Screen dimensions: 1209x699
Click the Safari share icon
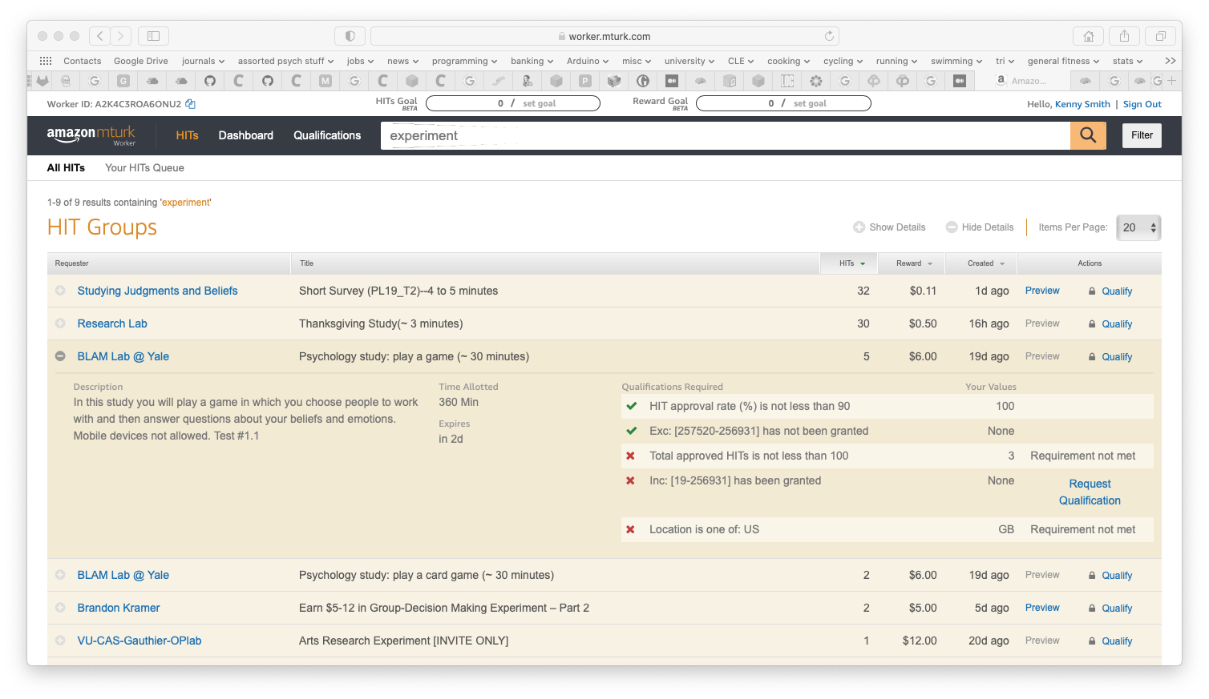(x=1124, y=36)
